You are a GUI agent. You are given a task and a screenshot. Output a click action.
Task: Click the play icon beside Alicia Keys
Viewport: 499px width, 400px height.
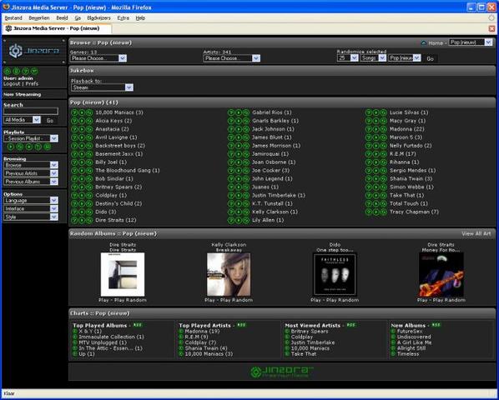82,121
